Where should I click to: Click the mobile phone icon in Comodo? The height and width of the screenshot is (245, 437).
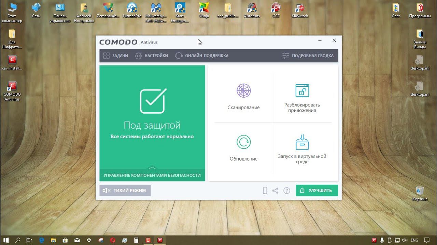coord(265,191)
